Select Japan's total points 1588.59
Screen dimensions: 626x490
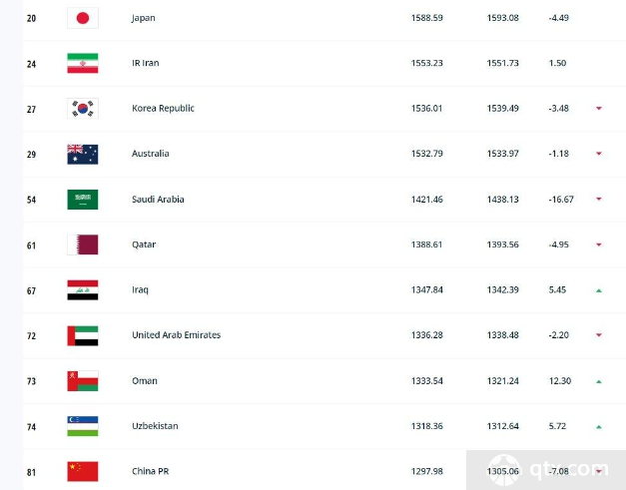coord(426,18)
